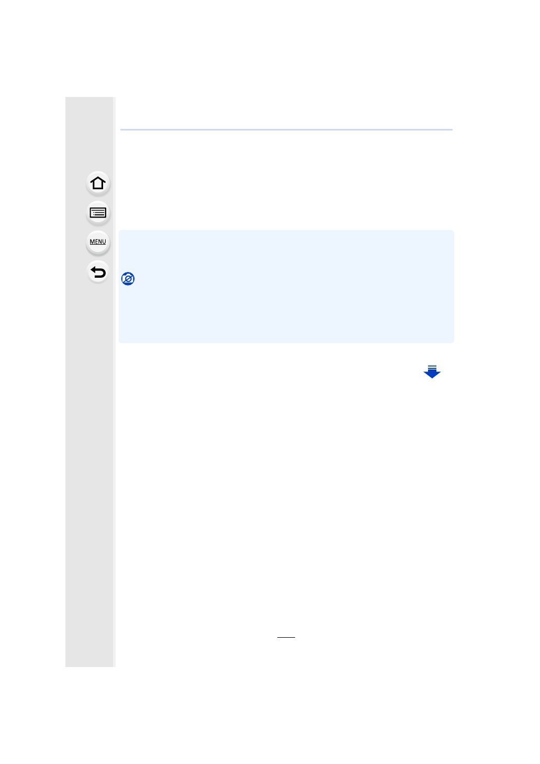Click the blue header divider line

(x=286, y=129)
